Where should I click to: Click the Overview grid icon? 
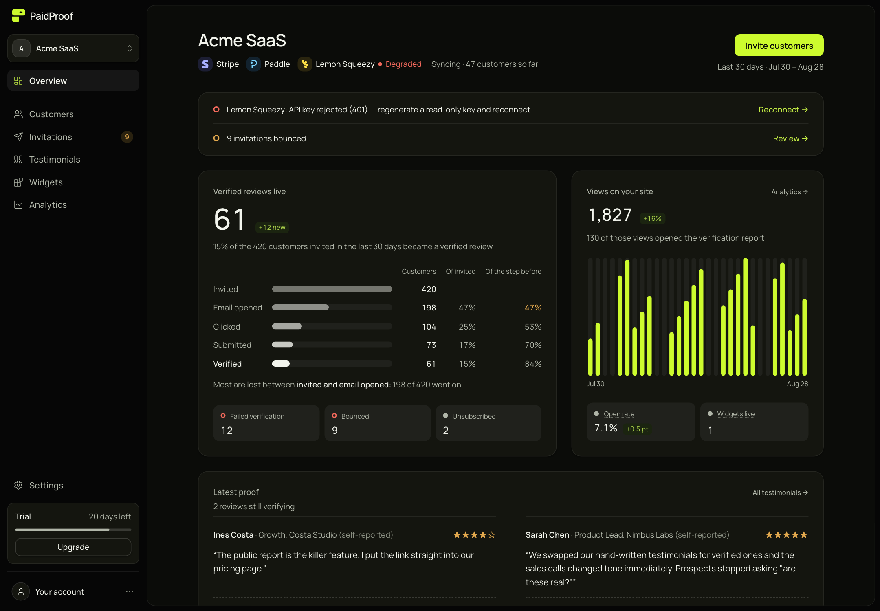[x=18, y=81]
